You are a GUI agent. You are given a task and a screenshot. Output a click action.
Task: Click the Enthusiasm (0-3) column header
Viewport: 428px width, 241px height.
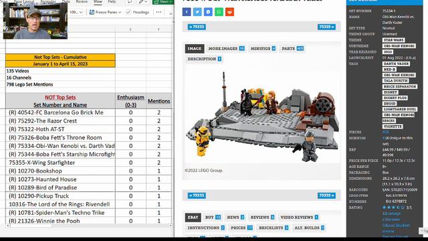point(130,101)
